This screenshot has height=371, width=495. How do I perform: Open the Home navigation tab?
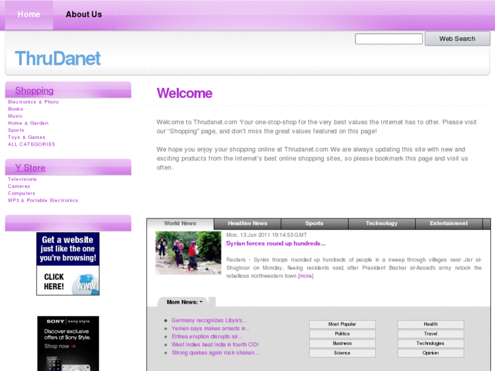click(x=29, y=14)
